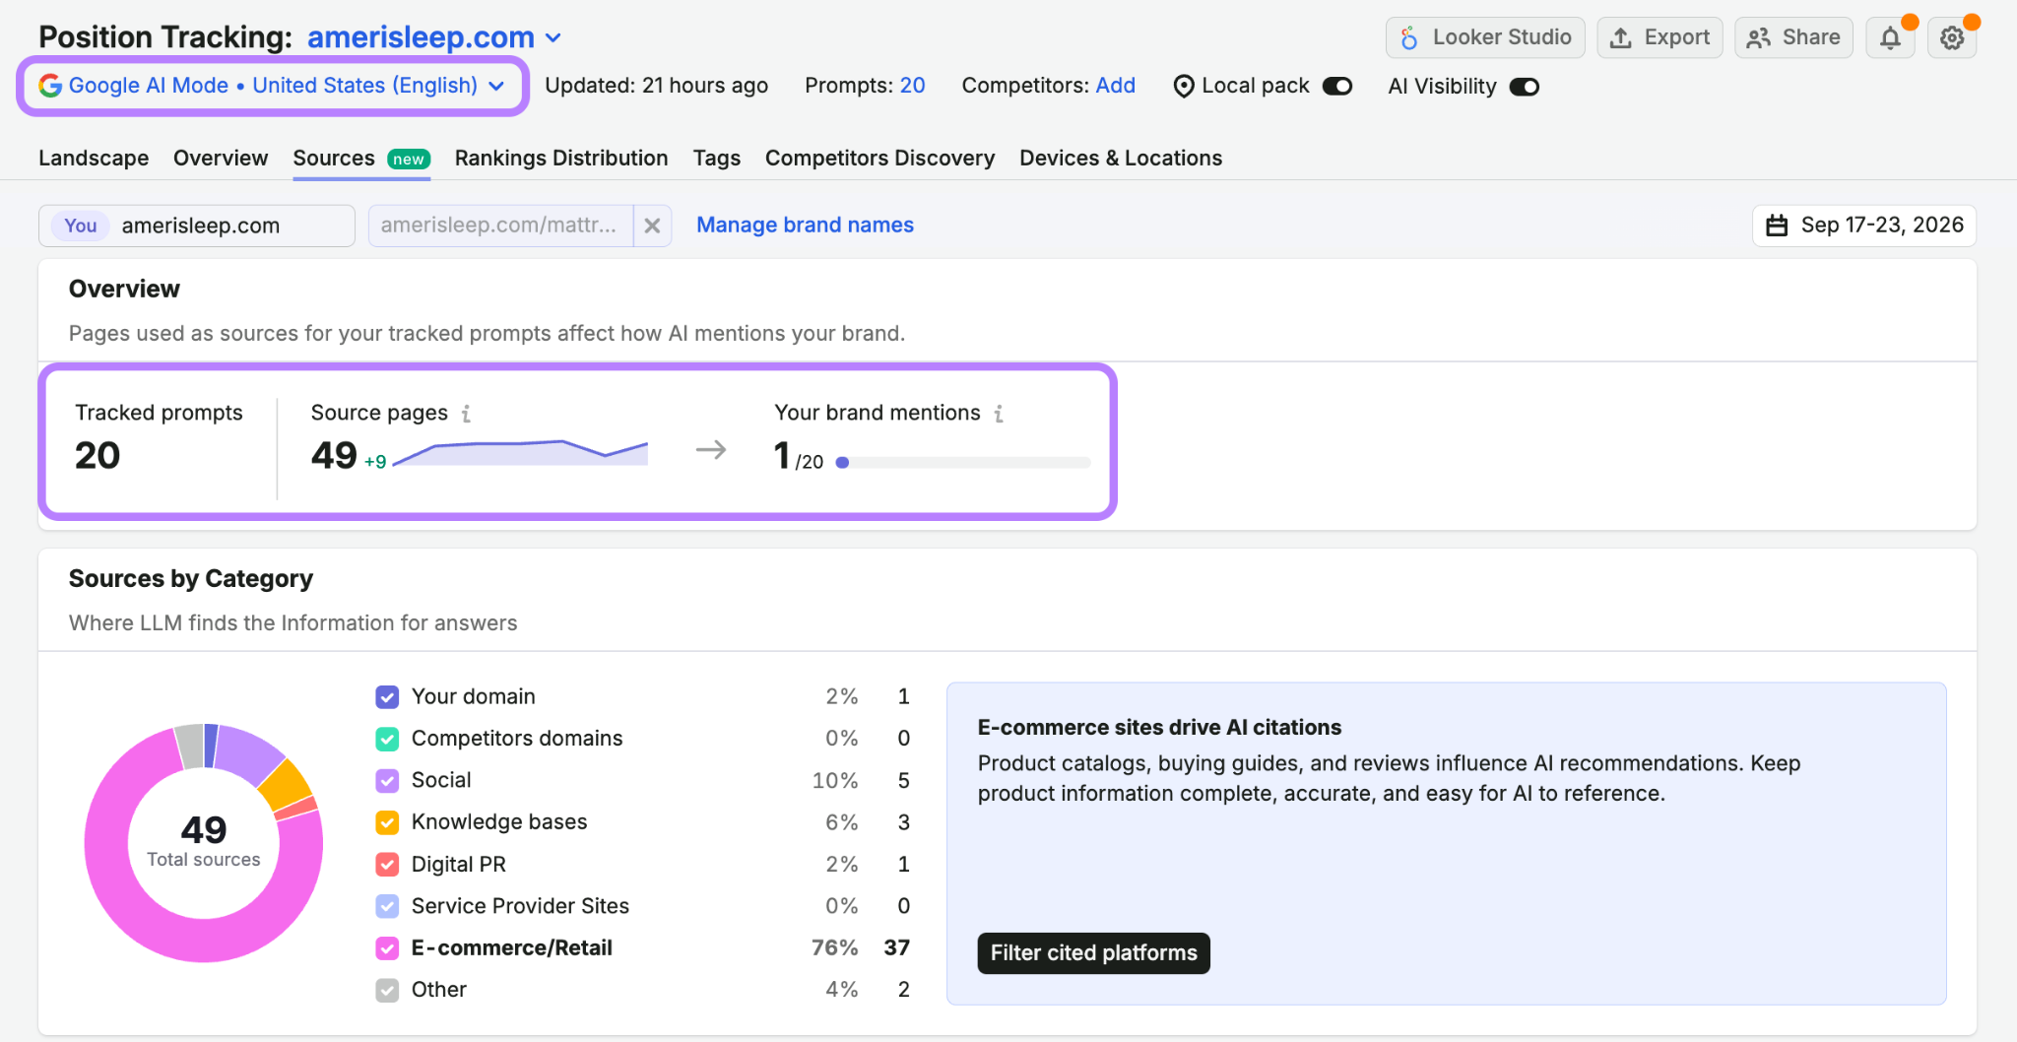The width and height of the screenshot is (2017, 1042).
Task: Select the Sources tab
Action: [x=361, y=159]
